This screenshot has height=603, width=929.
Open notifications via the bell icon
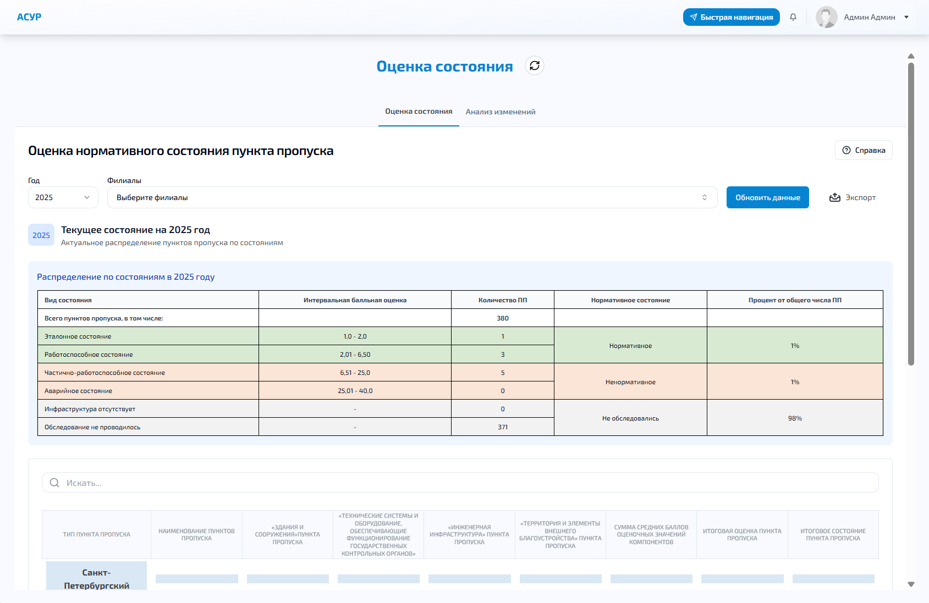point(793,17)
